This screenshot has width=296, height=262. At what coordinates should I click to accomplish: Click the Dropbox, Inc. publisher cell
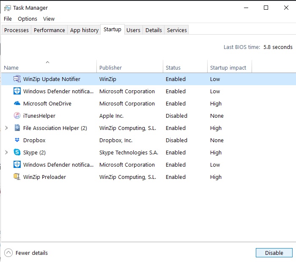tap(116, 140)
